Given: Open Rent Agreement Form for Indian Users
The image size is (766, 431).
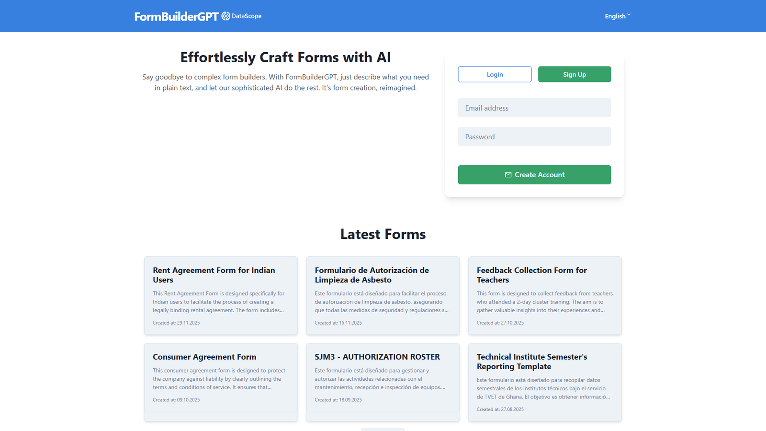Looking at the screenshot, I should point(221,295).
